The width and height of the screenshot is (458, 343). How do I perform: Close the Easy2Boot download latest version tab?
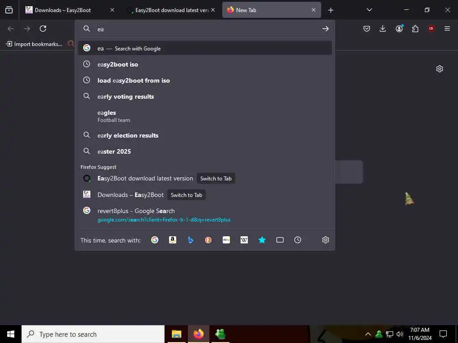[213, 10]
